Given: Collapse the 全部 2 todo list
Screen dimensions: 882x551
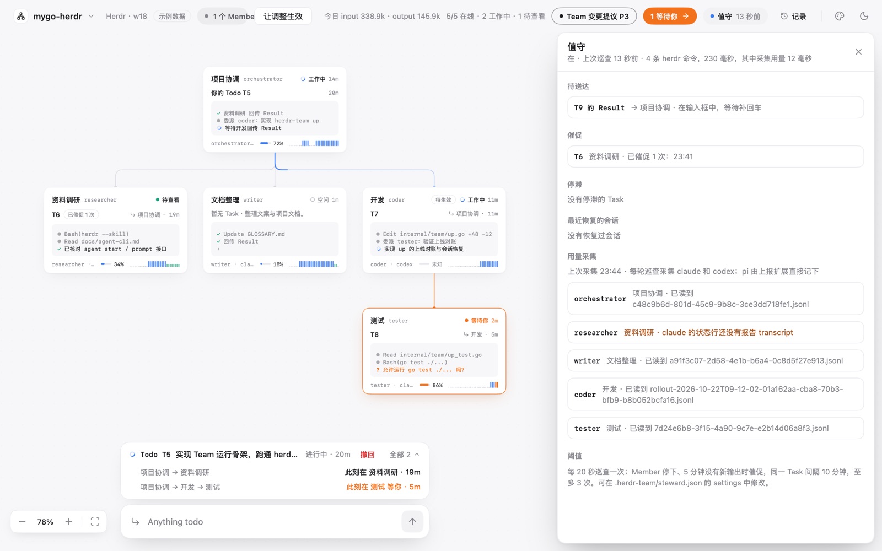Looking at the screenshot, I should tap(404, 455).
